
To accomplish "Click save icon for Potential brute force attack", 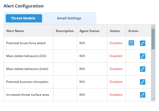I will click(x=131, y=43).
